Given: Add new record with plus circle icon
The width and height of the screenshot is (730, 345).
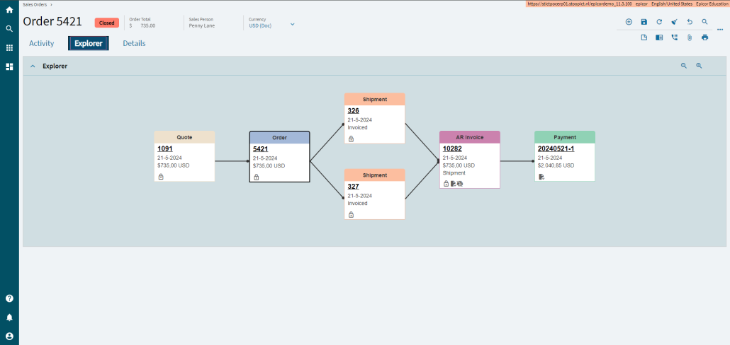Looking at the screenshot, I should coord(629,22).
